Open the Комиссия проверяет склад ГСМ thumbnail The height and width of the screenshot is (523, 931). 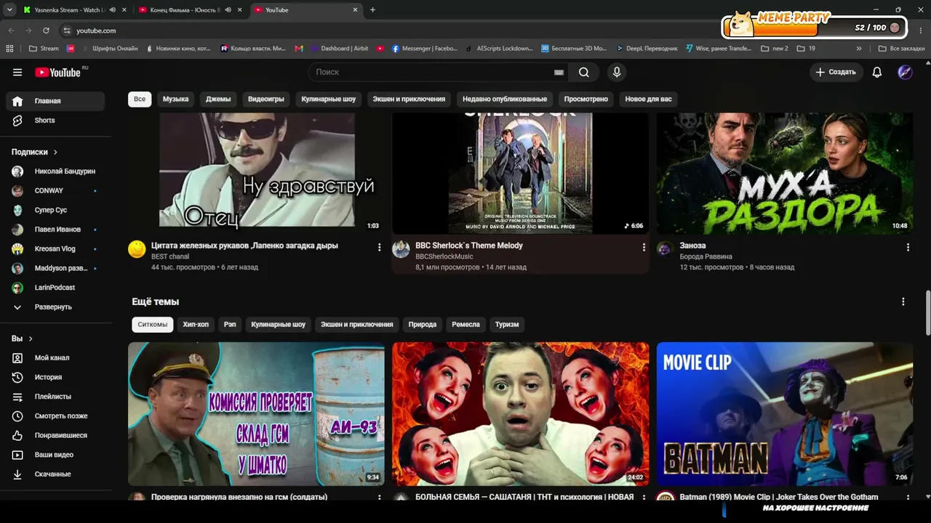coord(256,414)
